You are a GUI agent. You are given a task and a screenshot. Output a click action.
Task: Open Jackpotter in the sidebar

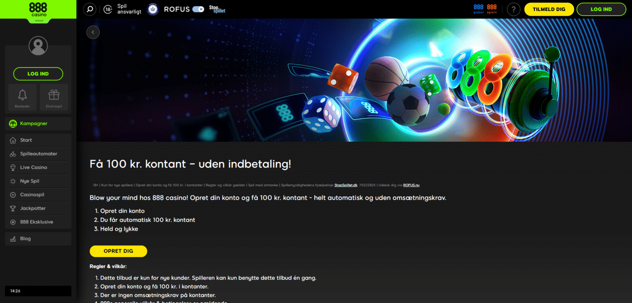coord(38,209)
